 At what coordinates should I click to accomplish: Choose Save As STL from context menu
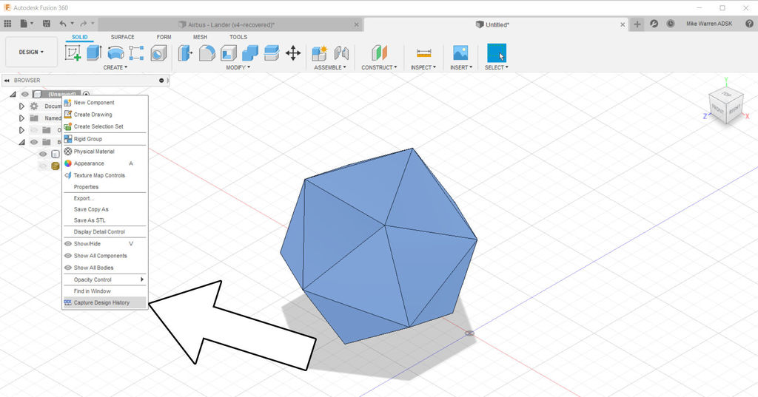click(105, 220)
